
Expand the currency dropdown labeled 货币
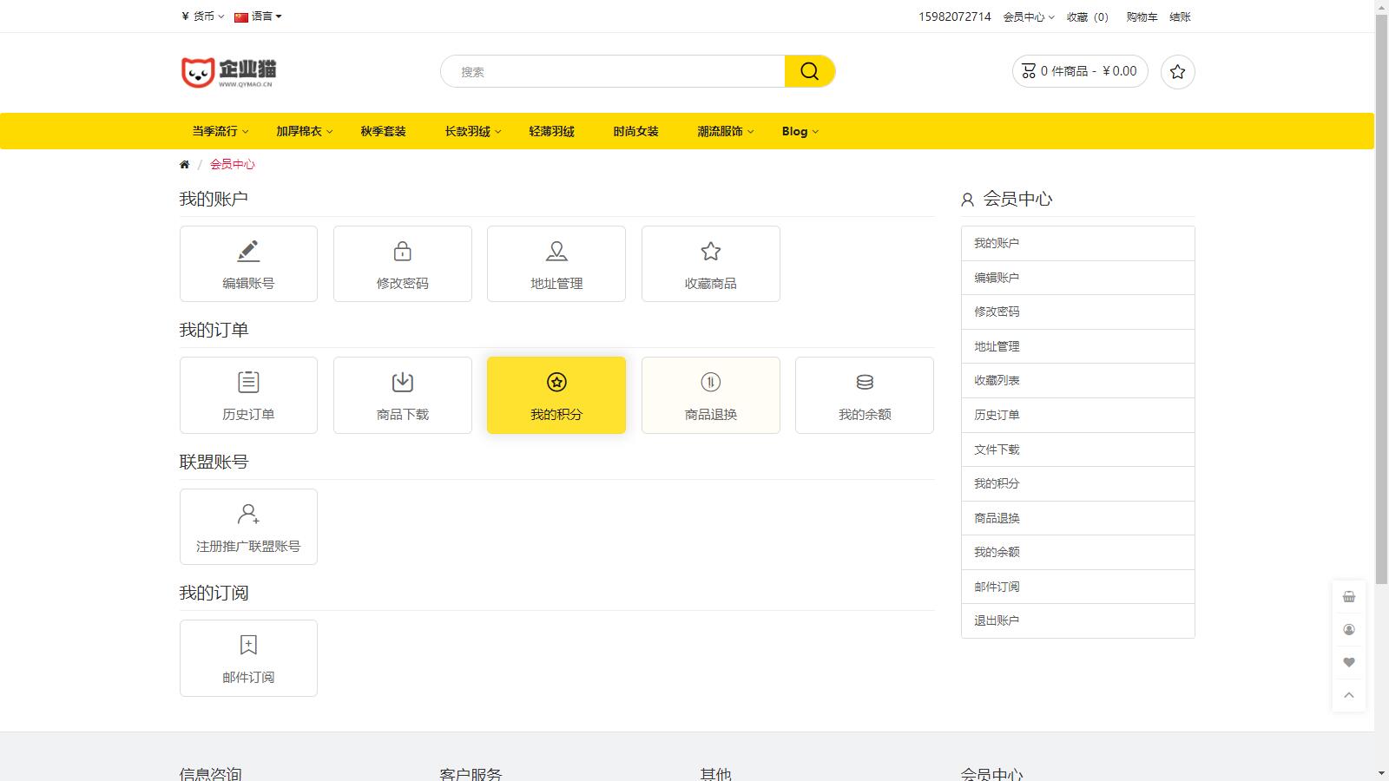[201, 16]
